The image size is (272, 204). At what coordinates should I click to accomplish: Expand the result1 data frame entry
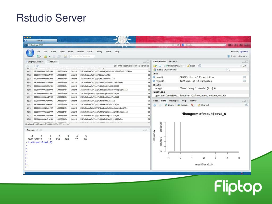(x=154, y=81)
